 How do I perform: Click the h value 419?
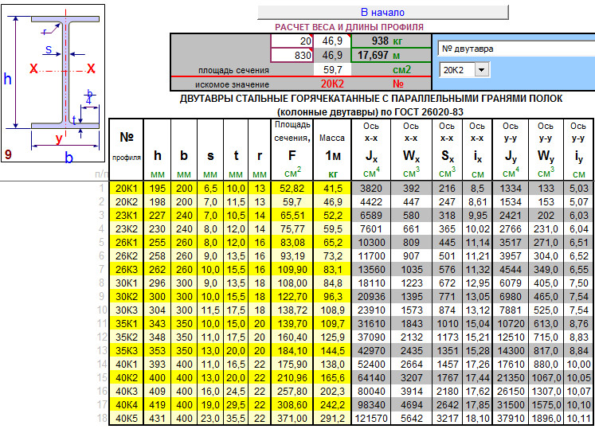click(157, 405)
